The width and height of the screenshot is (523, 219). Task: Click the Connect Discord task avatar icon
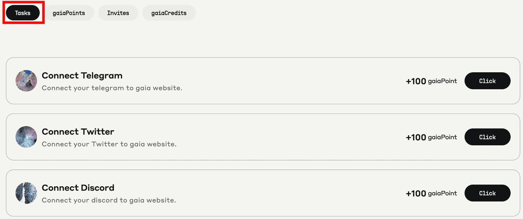point(26,193)
